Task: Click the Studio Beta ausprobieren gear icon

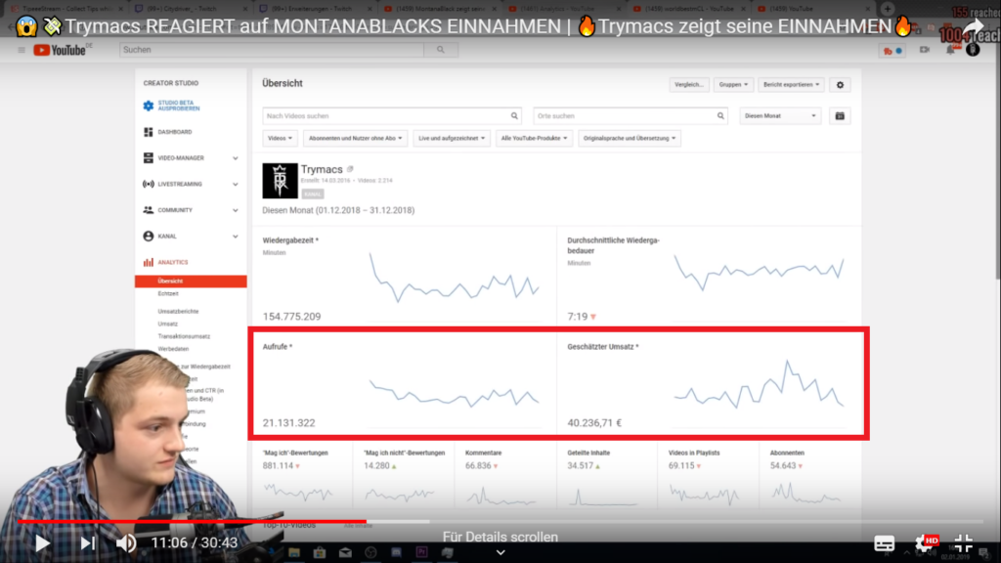Action: pyautogui.click(x=149, y=106)
